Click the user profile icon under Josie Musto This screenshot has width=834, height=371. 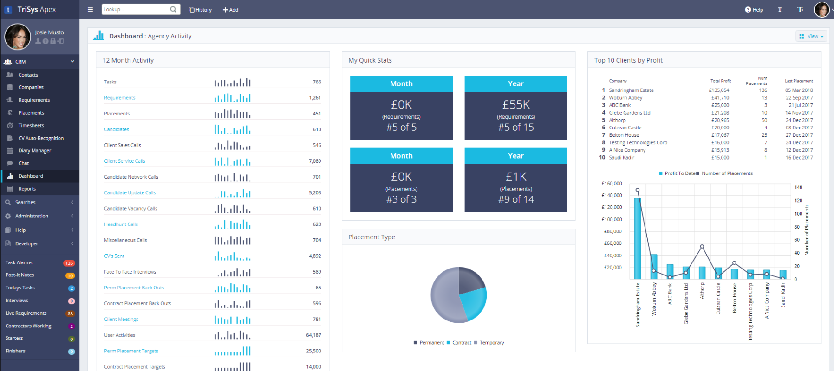pos(38,41)
